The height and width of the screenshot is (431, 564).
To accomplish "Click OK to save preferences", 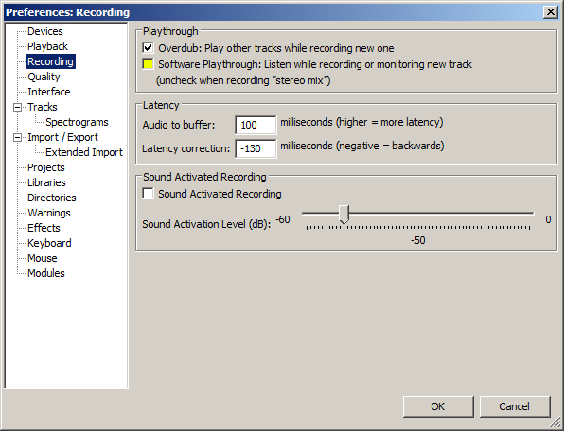I will (x=438, y=406).
